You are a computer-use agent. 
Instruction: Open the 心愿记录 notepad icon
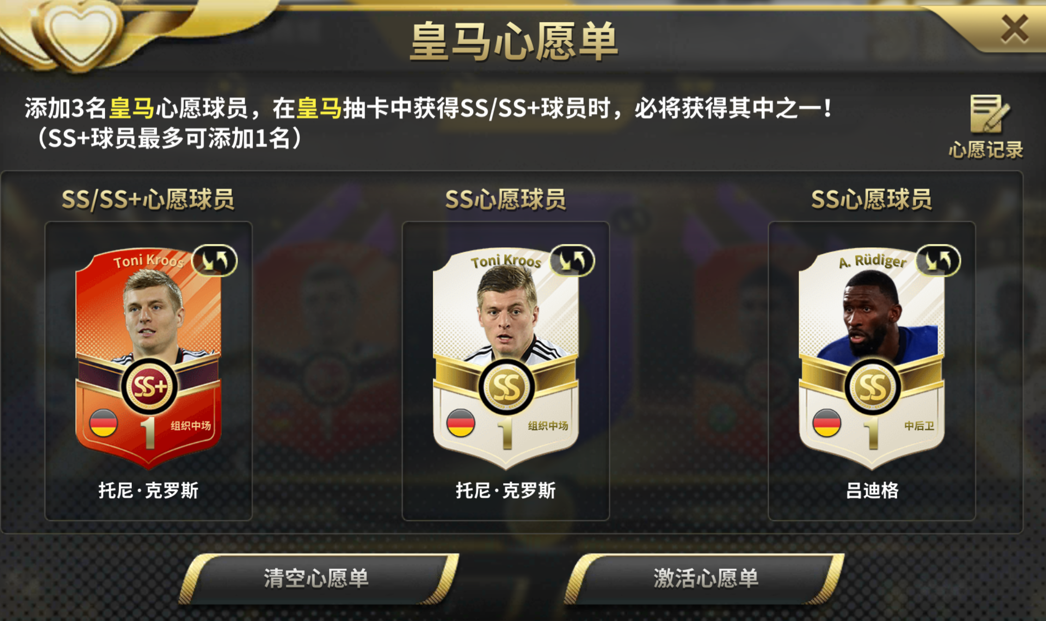point(989,114)
